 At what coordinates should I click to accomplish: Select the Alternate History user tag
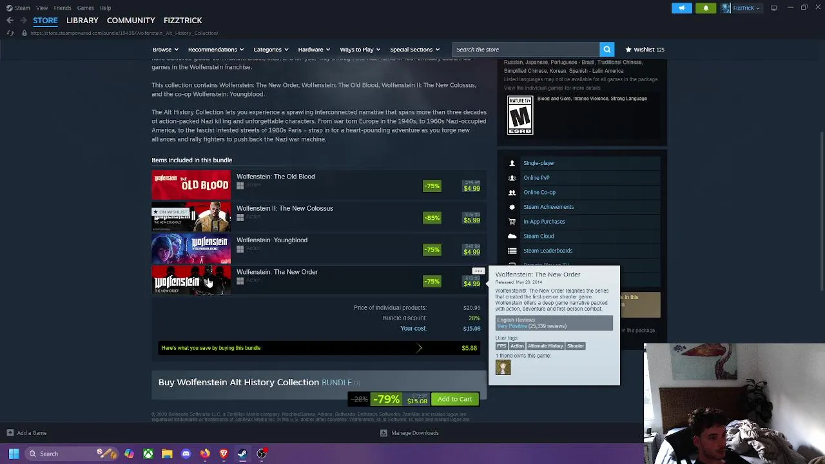[545, 346]
